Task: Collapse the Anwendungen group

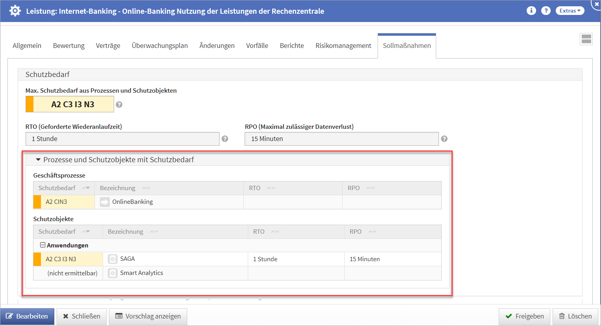Action: pyautogui.click(x=42, y=245)
